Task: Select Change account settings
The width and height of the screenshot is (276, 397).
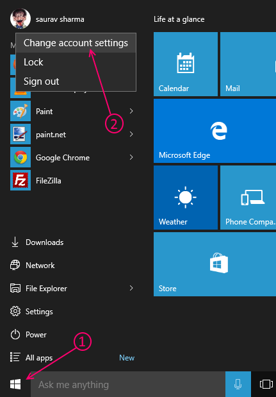Action: [x=76, y=43]
